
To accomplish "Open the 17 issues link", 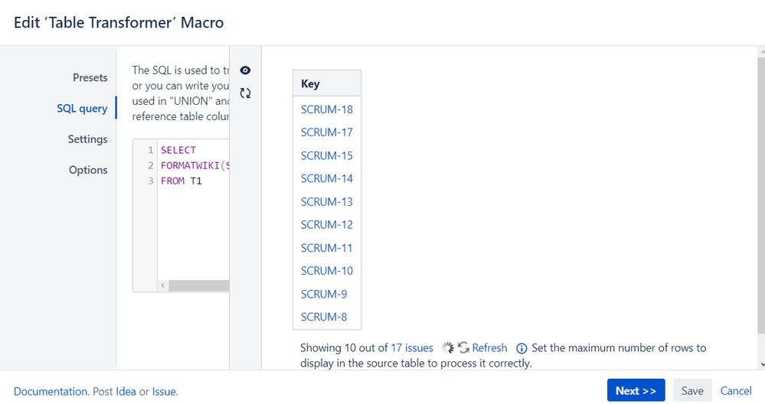I will [x=412, y=348].
